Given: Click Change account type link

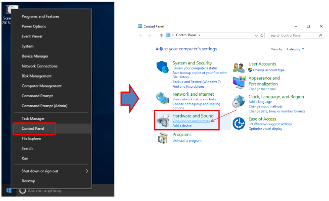Looking at the screenshot, I should [x=269, y=70].
